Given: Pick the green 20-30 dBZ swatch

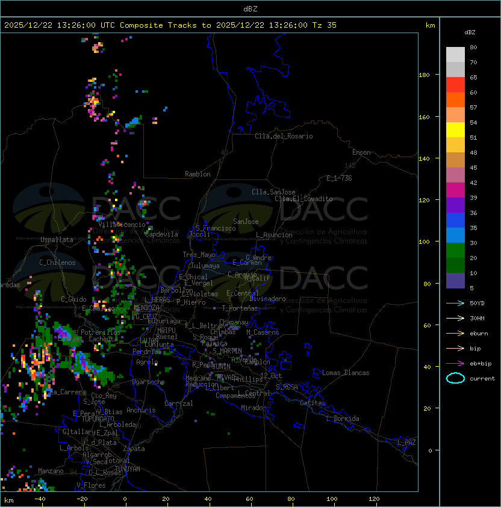Looking at the screenshot, I should (455, 250).
